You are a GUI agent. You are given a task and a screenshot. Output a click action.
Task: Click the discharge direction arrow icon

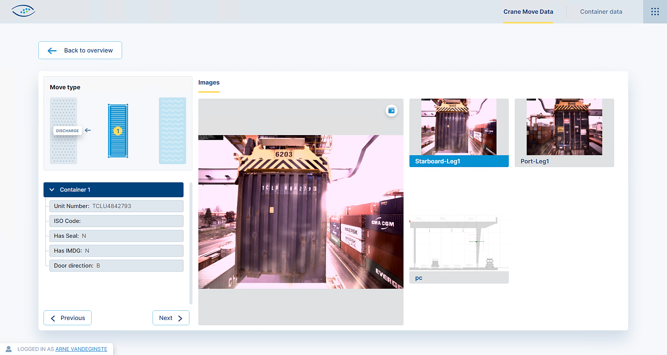88,130
